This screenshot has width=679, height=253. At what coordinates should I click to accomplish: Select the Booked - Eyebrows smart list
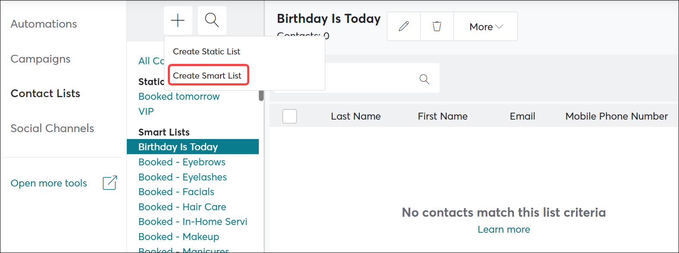(182, 162)
